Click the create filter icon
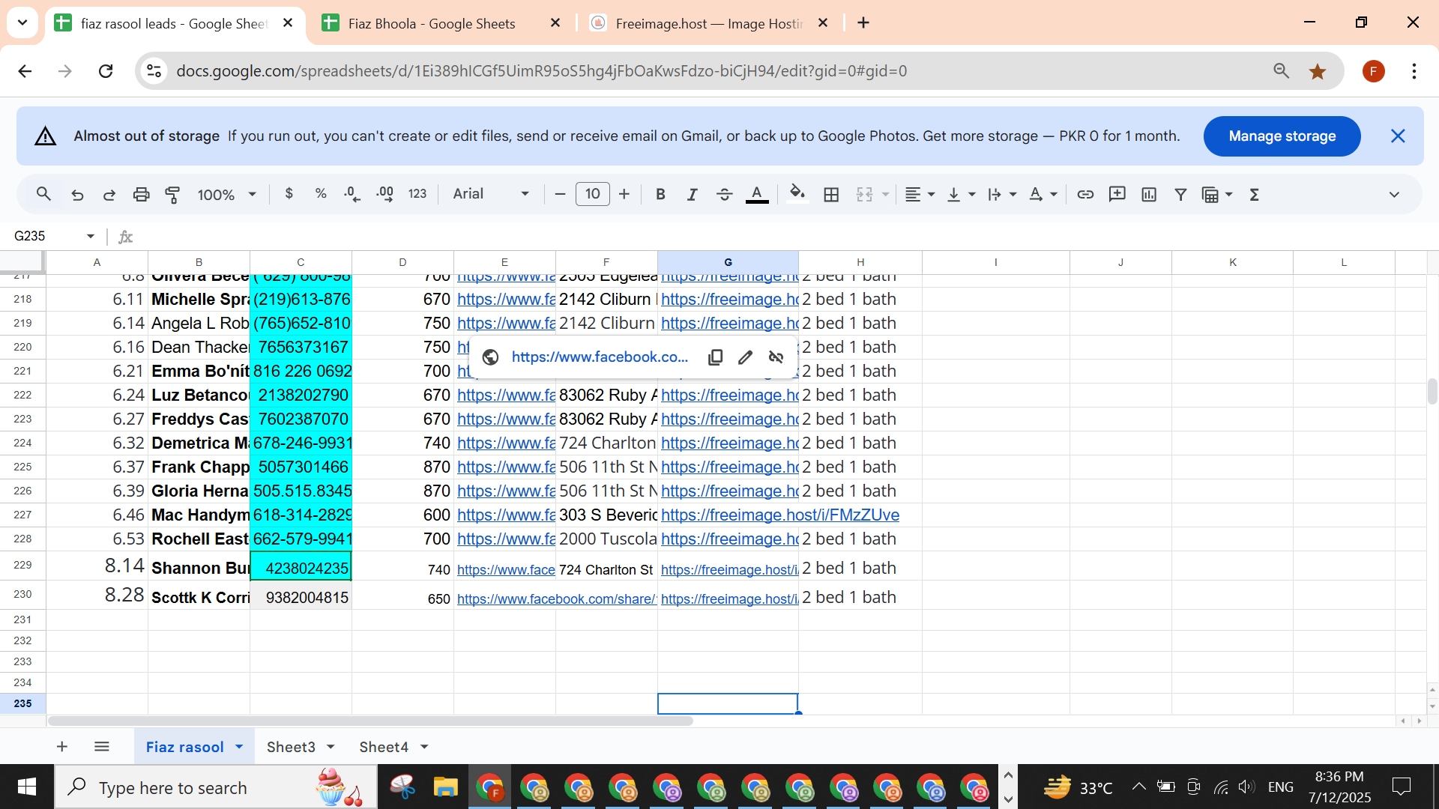Viewport: 1439px width, 809px height. pos(1180,195)
